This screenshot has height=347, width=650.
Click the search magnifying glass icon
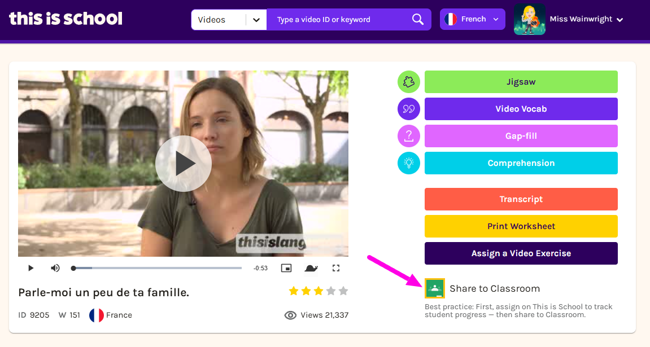coord(418,20)
